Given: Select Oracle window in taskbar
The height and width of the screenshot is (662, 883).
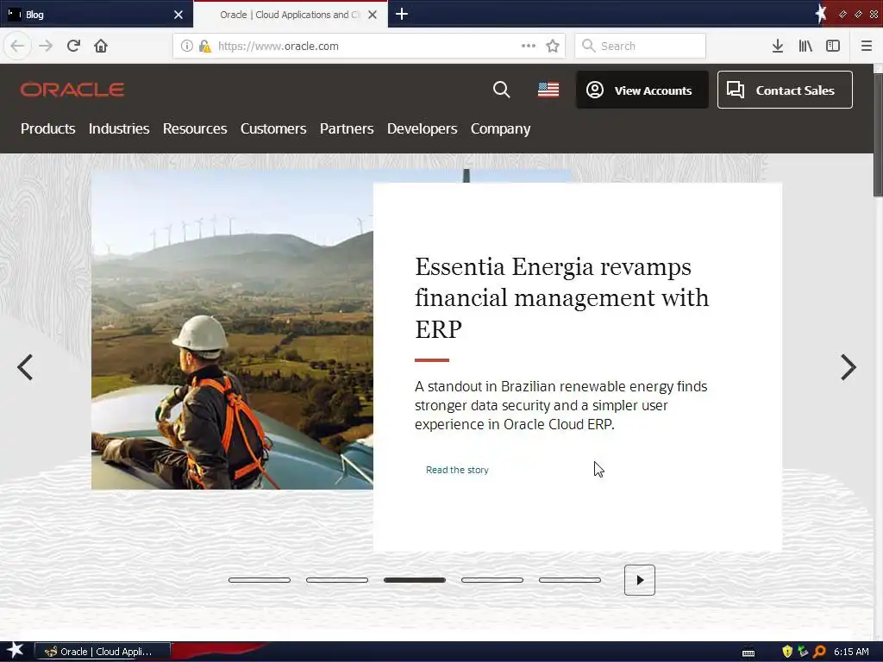Looking at the screenshot, I should [103, 652].
